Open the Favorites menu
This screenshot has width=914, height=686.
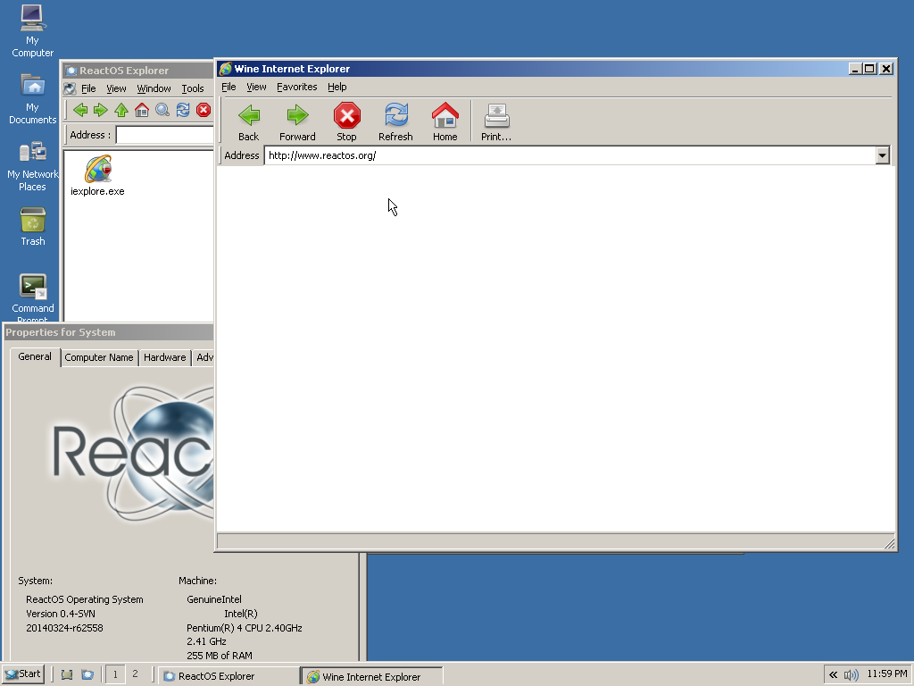pyautogui.click(x=296, y=87)
